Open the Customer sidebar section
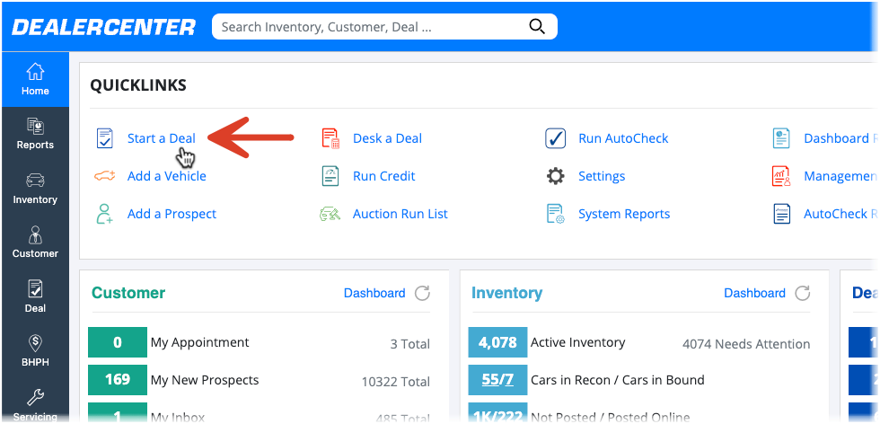The width and height of the screenshot is (880, 424). (35, 243)
